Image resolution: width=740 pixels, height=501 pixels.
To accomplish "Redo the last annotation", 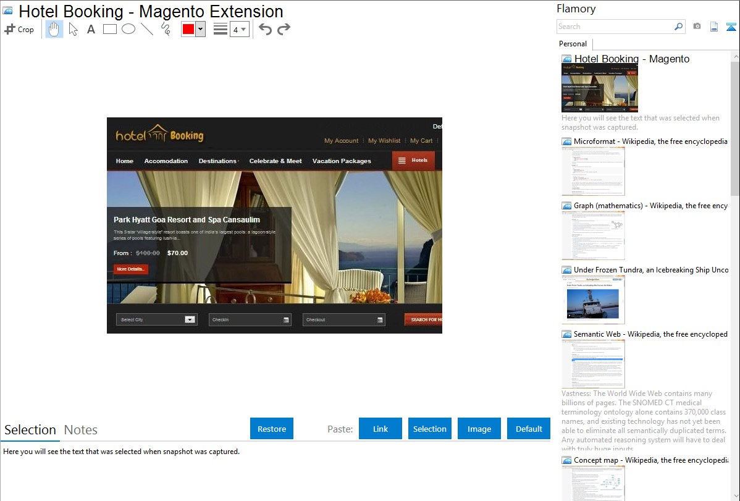I will (284, 29).
